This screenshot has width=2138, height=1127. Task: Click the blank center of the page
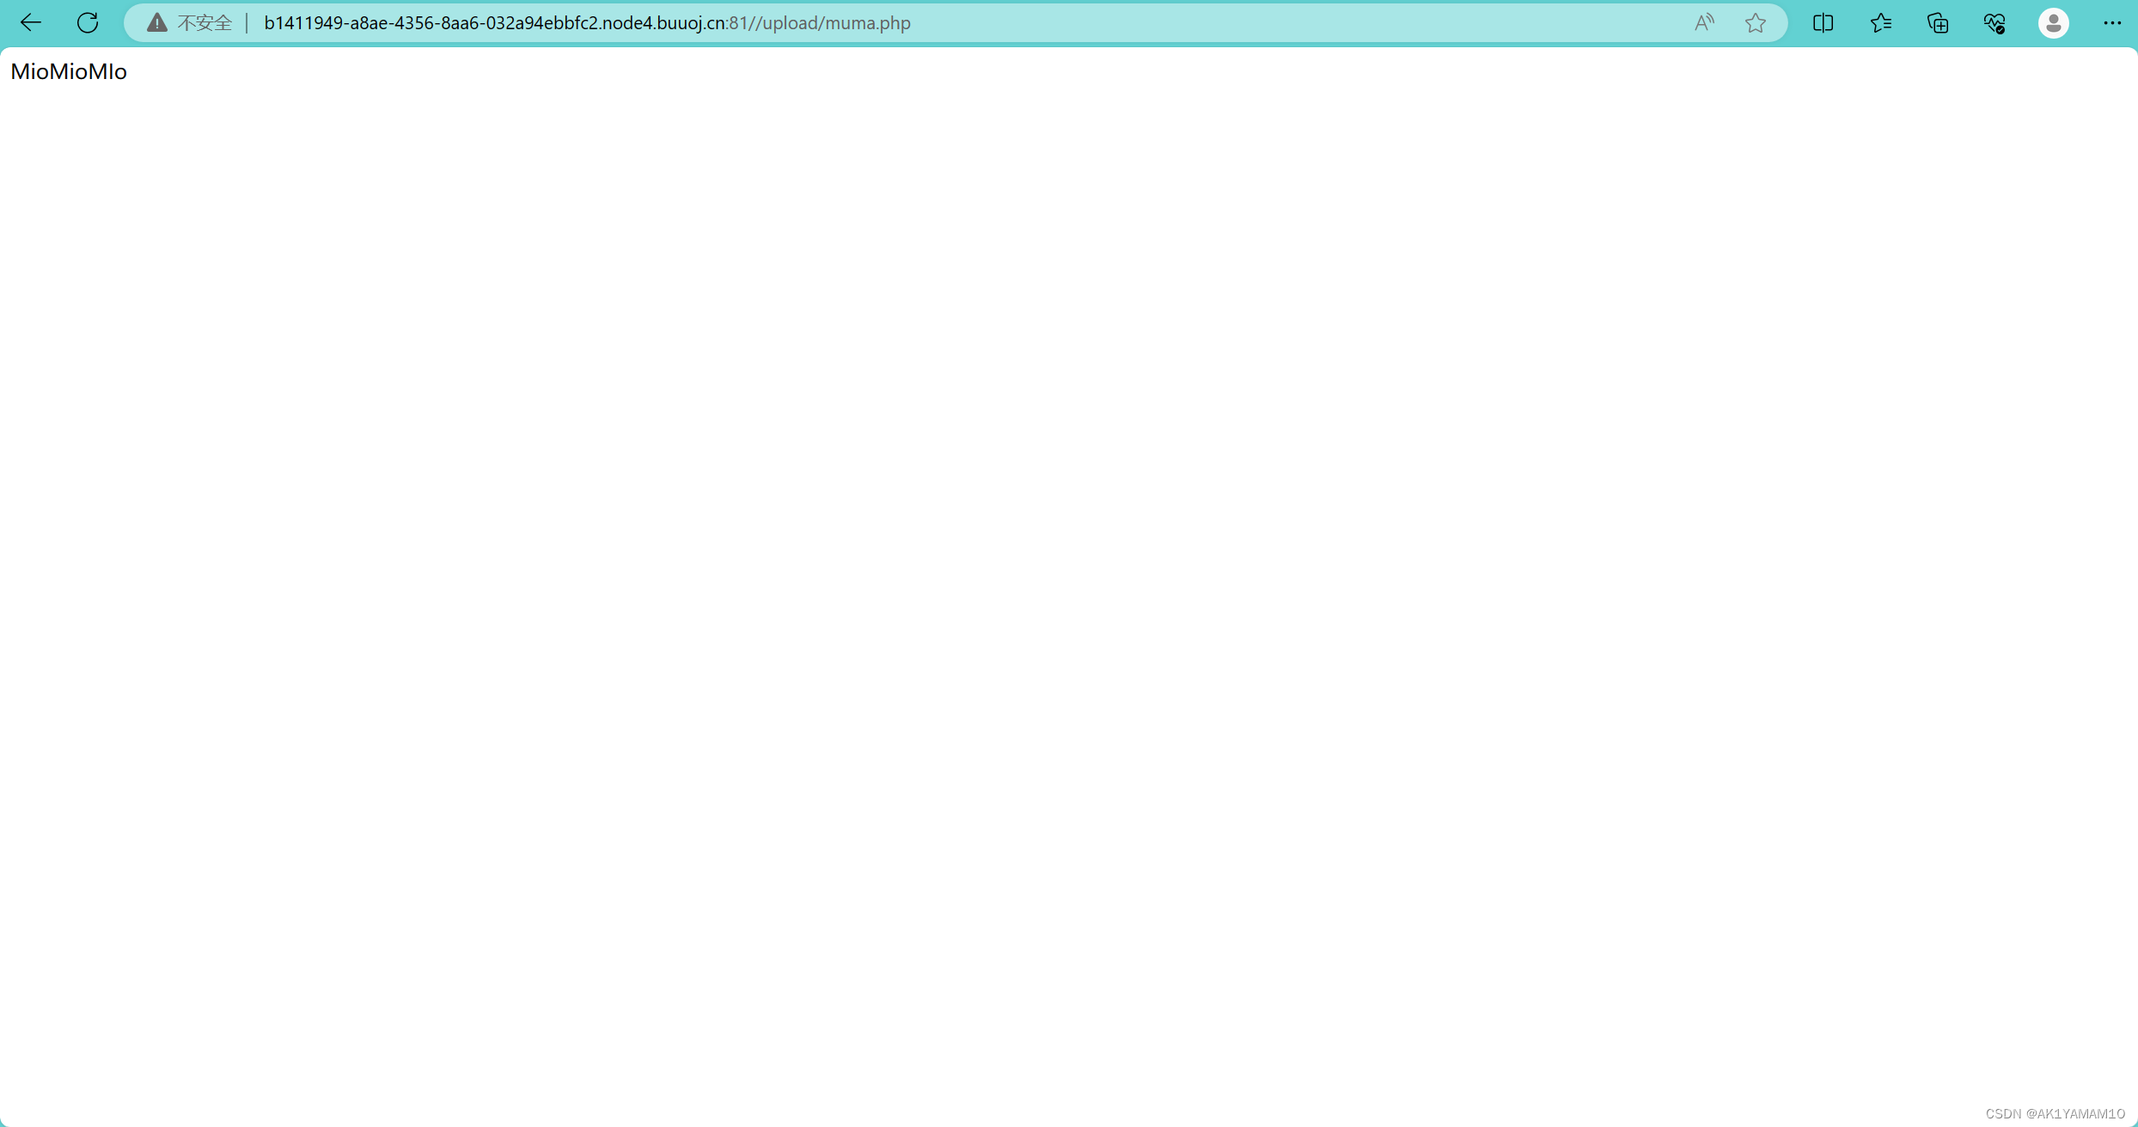pyautogui.click(x=1069, y=584)
